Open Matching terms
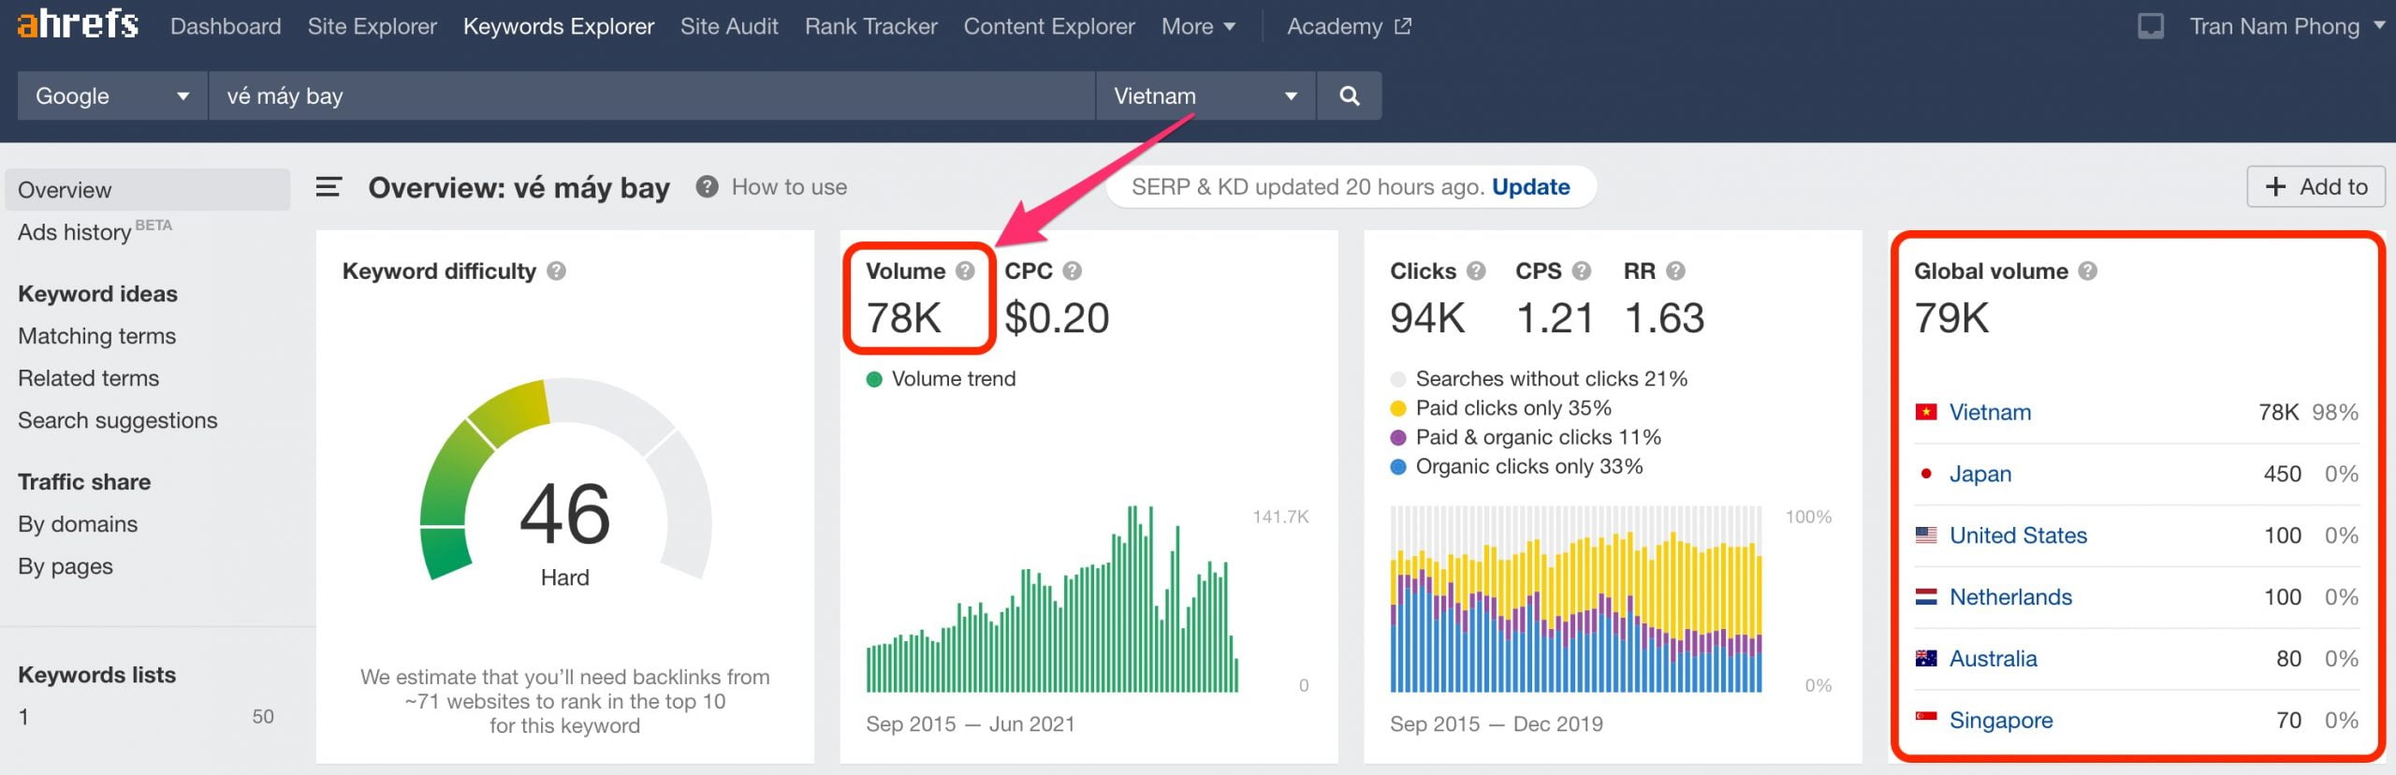Screen dimensions: 2396x775 coord(97,336)
